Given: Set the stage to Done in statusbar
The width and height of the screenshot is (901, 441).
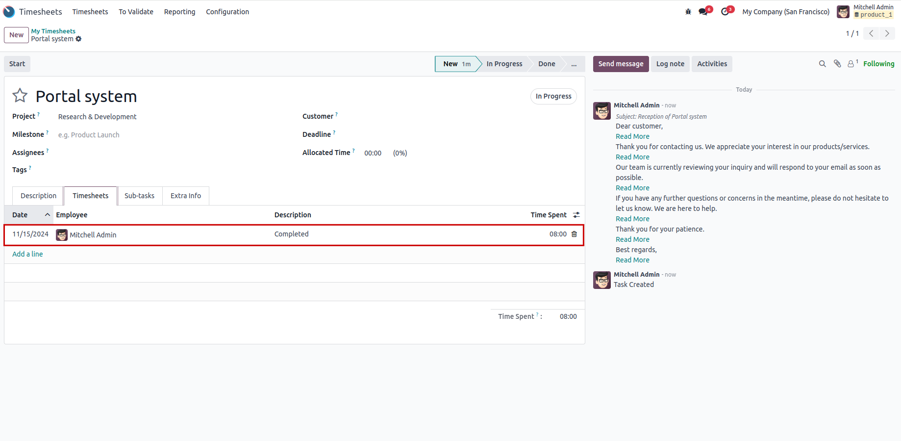Looking at the screenshot, I should [x=547, y=64].
